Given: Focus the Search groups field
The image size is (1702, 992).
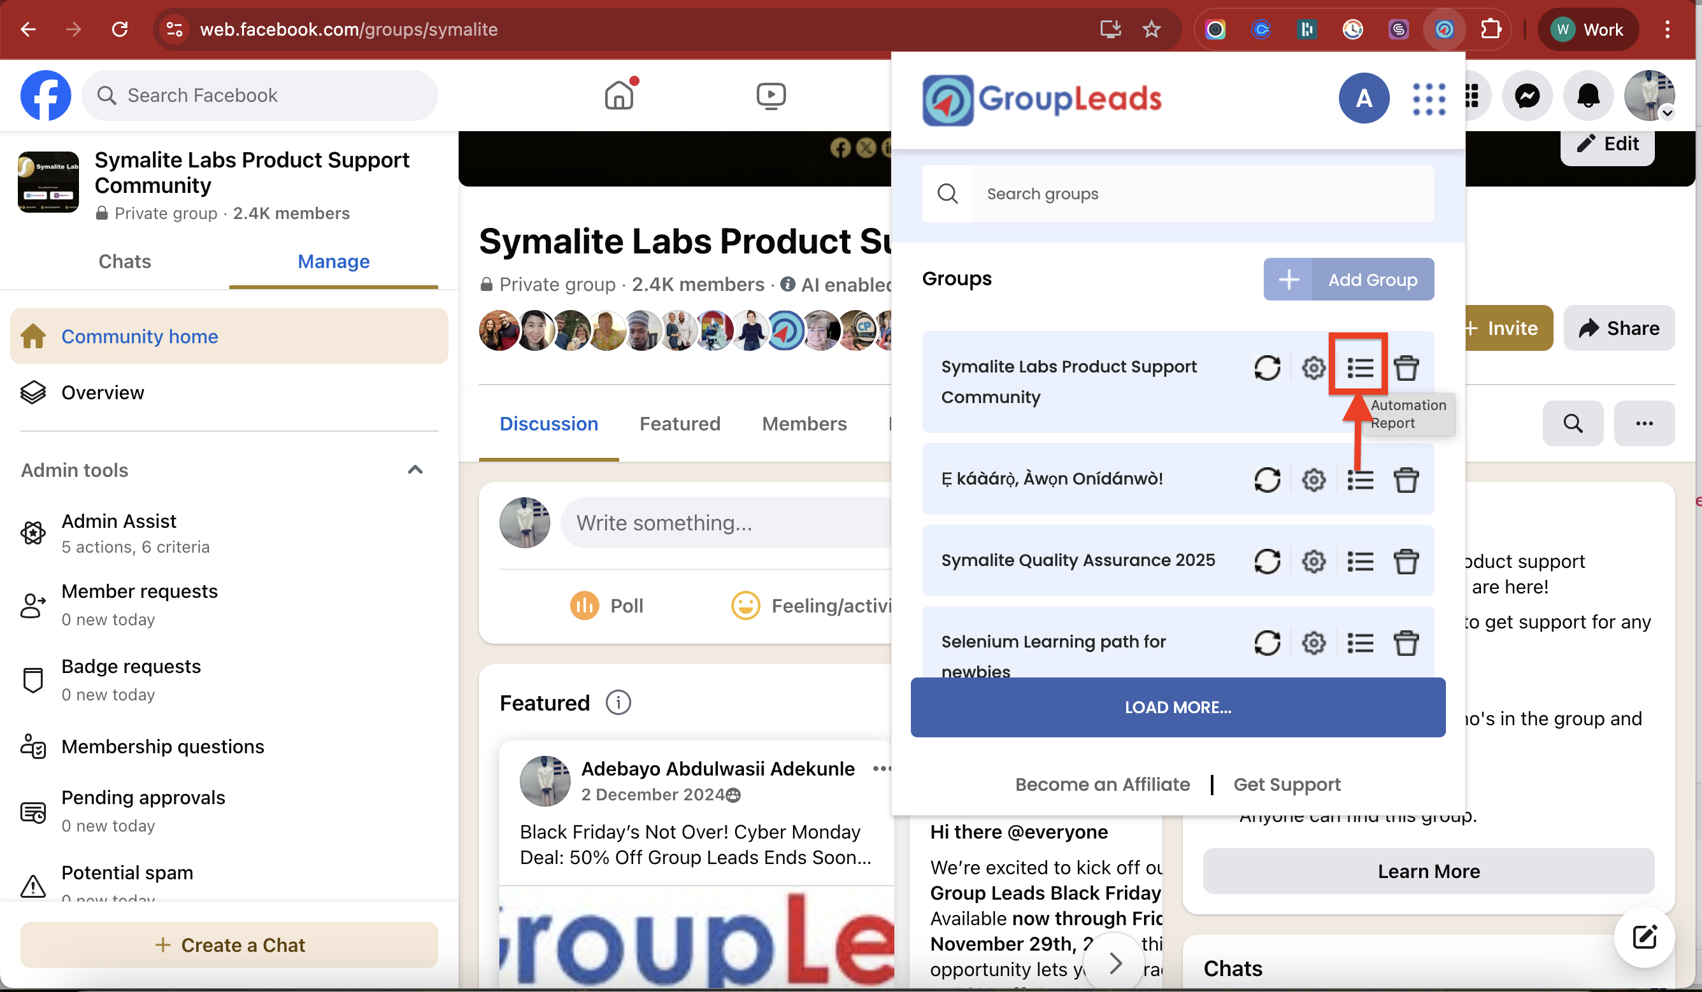Looking at the screenshot, I should [1178, 194].
